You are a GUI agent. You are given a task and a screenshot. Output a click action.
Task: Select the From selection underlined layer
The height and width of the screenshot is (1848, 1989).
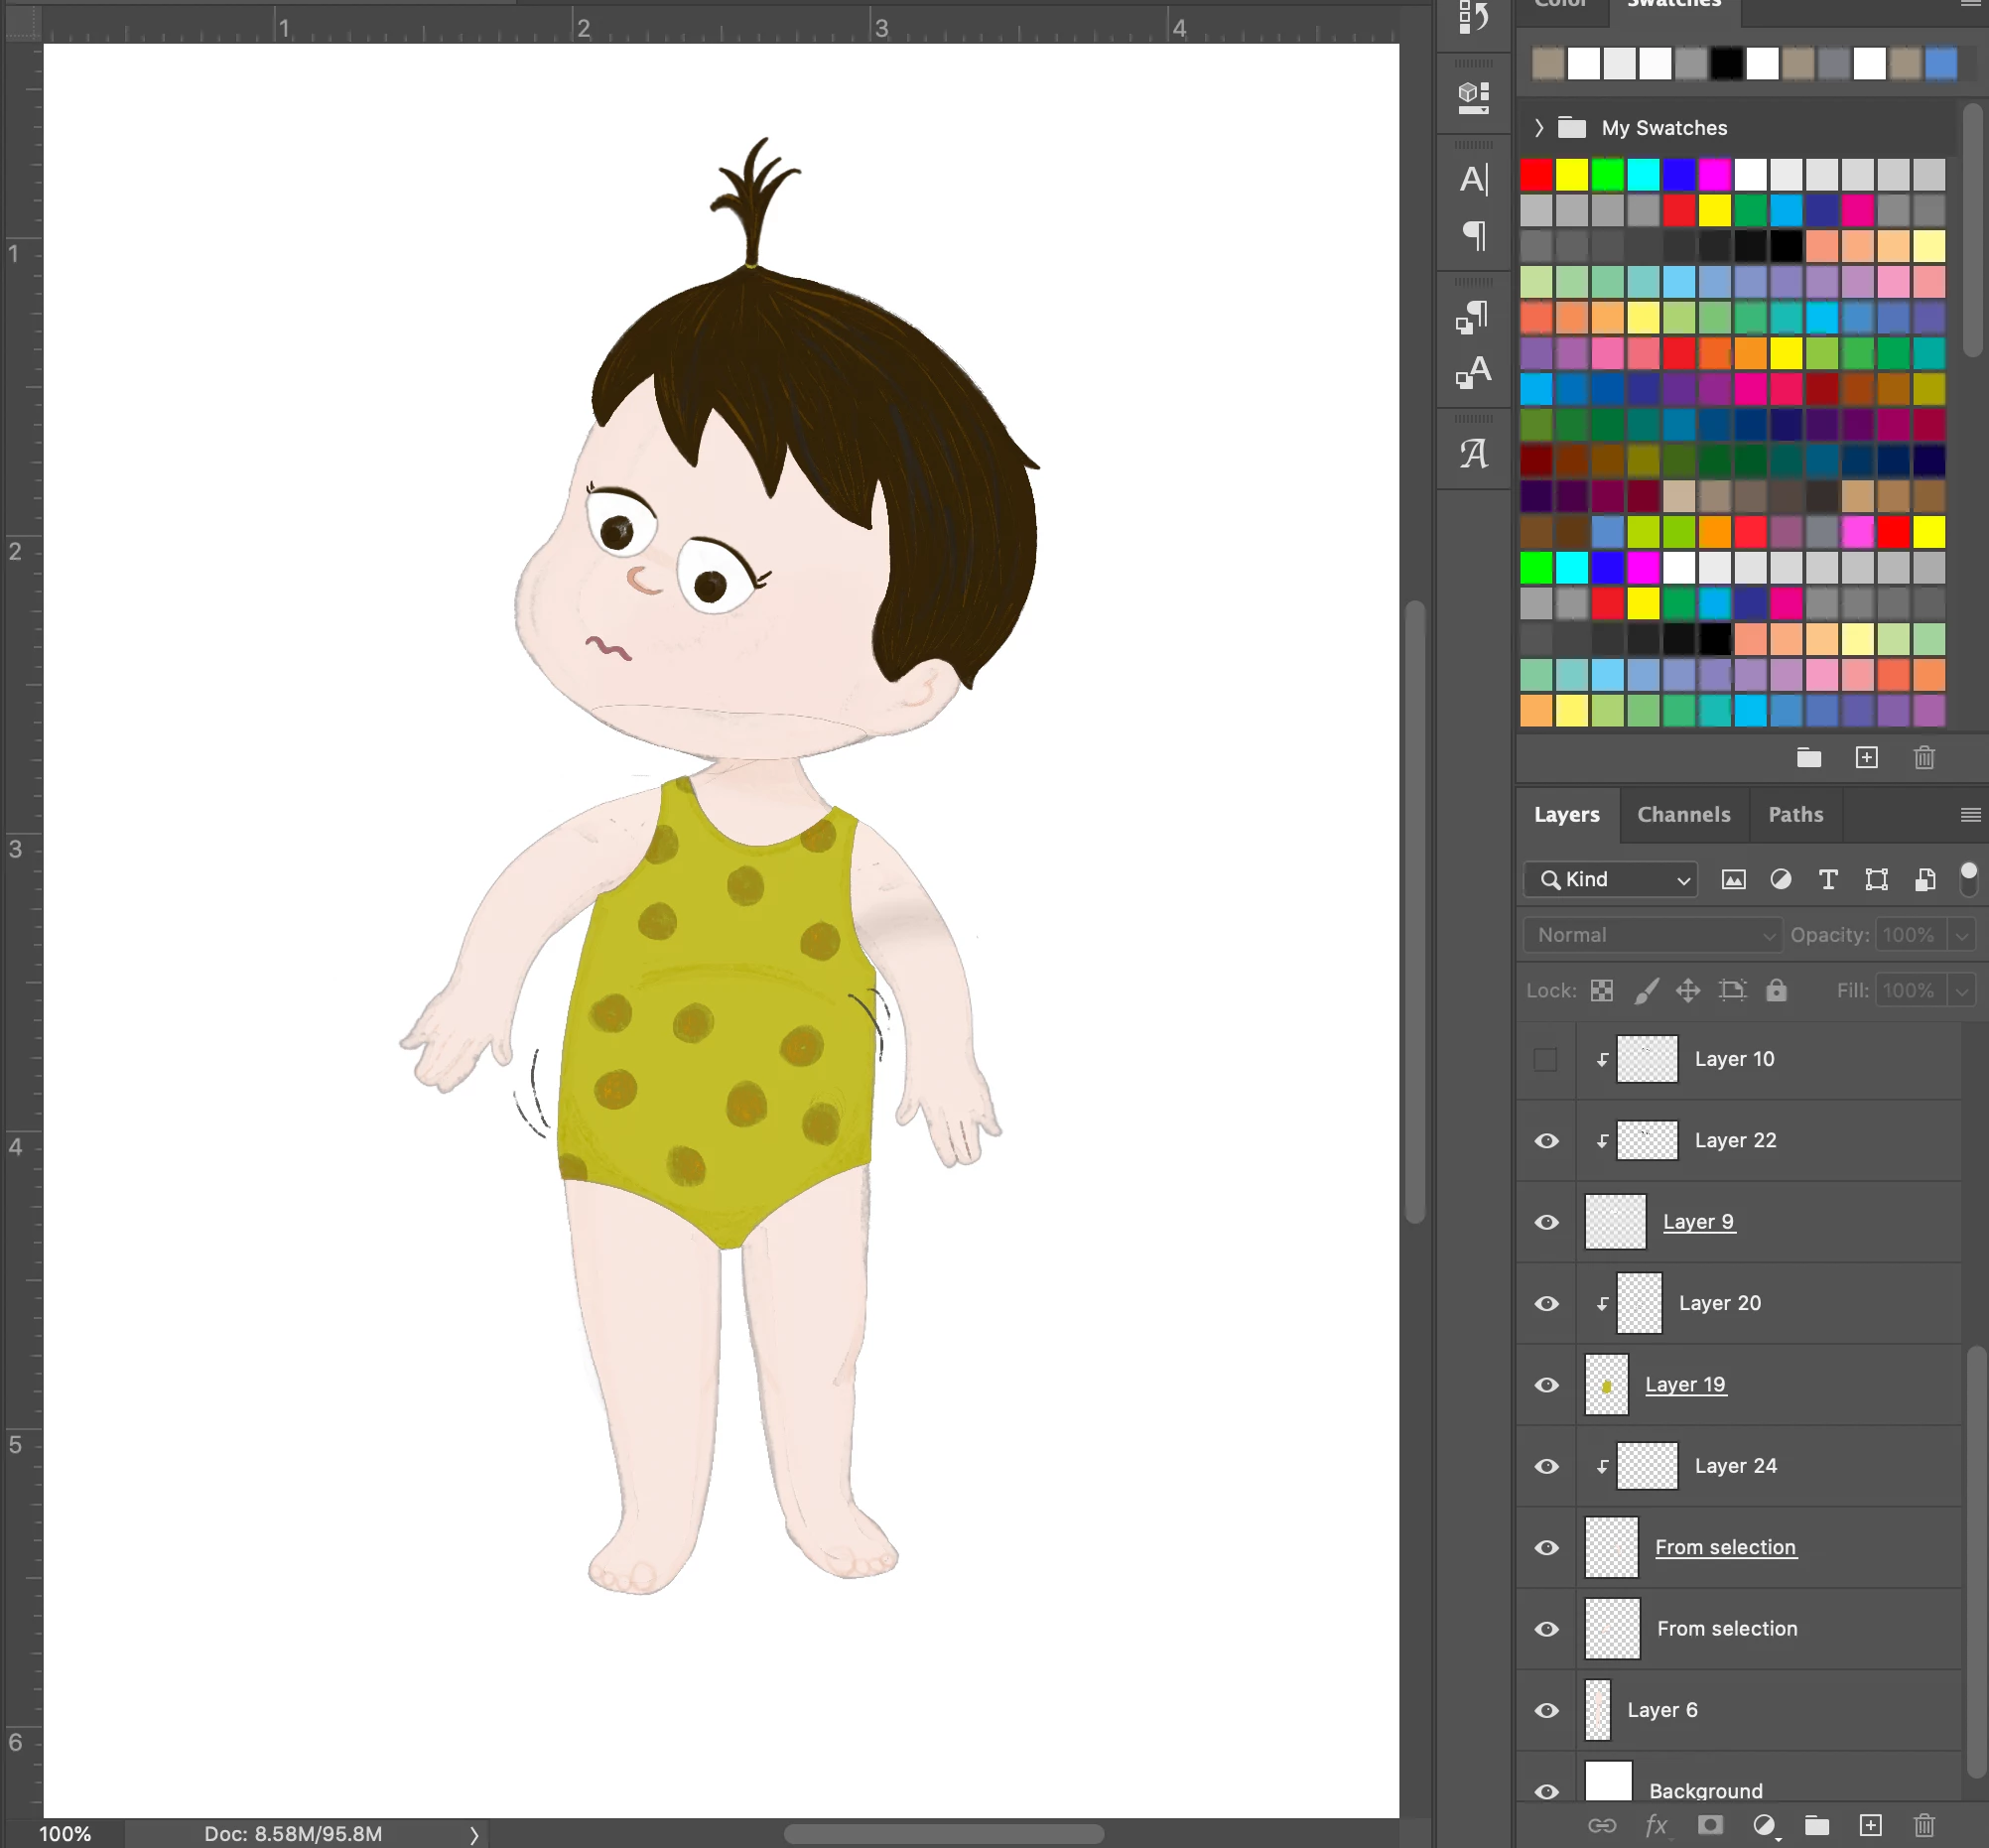1725,1547
